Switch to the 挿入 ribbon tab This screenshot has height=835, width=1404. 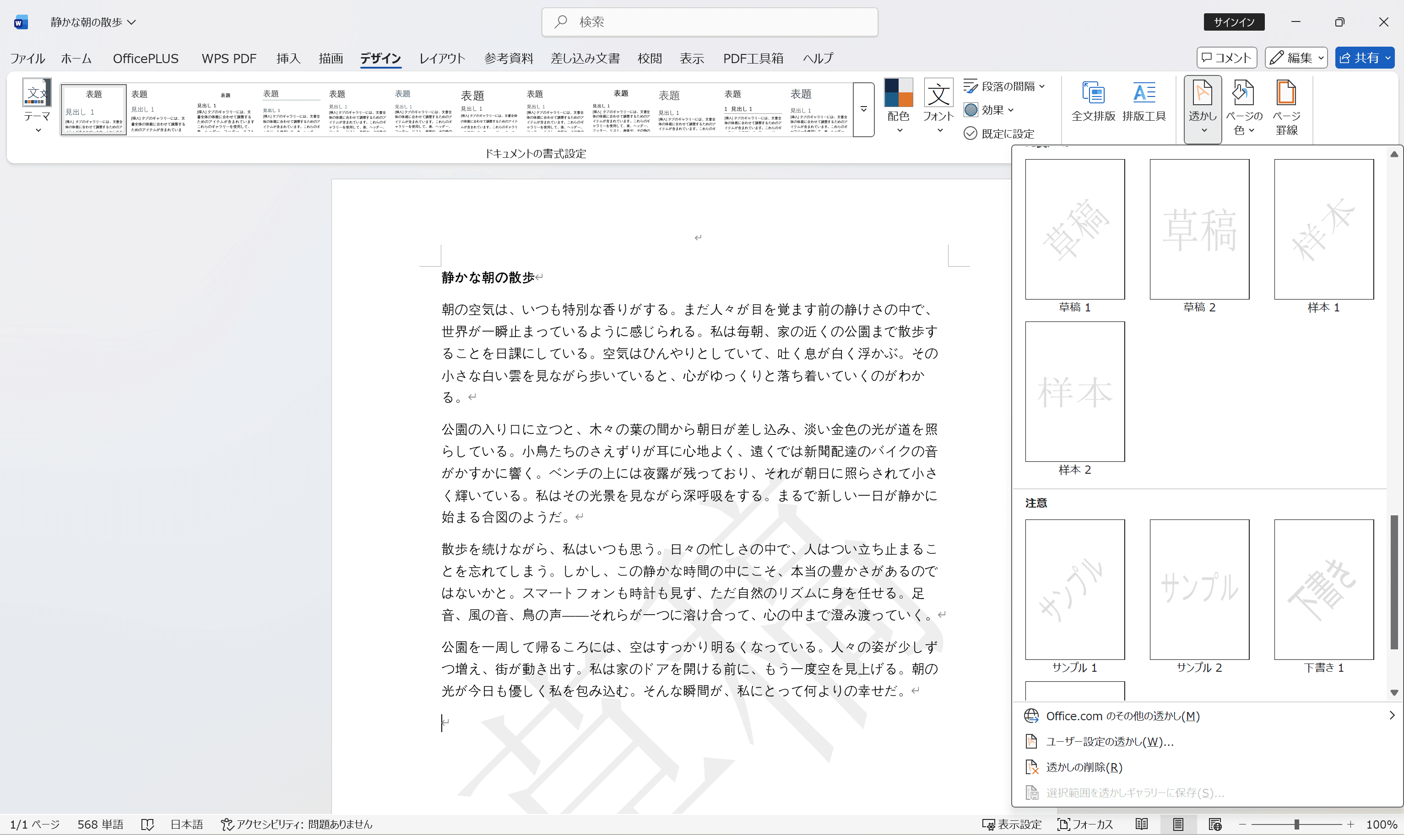point(288,58)
